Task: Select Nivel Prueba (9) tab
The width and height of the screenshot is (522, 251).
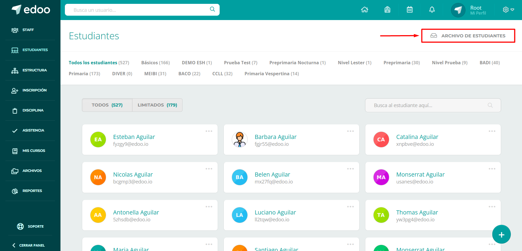Action: pos(450,63)
